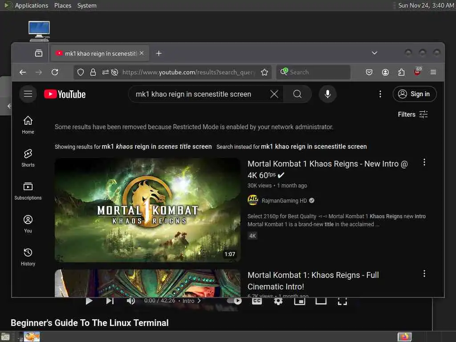Open the suggested khaos reign scenes title link

coord(157,147)
